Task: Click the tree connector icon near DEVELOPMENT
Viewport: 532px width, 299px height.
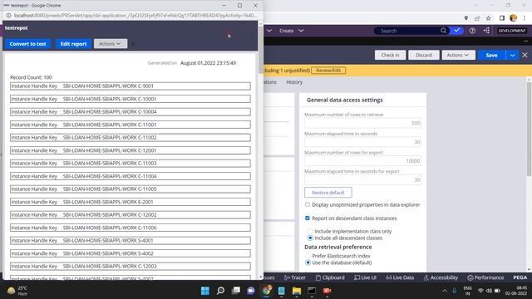Action: [x=486, y=31]
